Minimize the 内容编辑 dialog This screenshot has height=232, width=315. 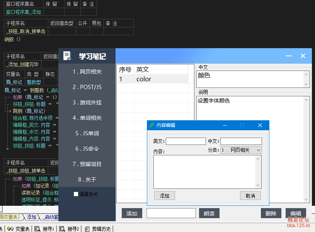pos(225,125)
